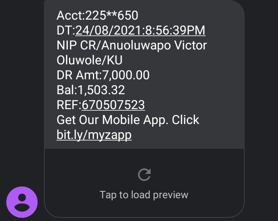Click the 670507523 reference number link
The width and height of the screenshot is (278, 221).
click(113, 105)
